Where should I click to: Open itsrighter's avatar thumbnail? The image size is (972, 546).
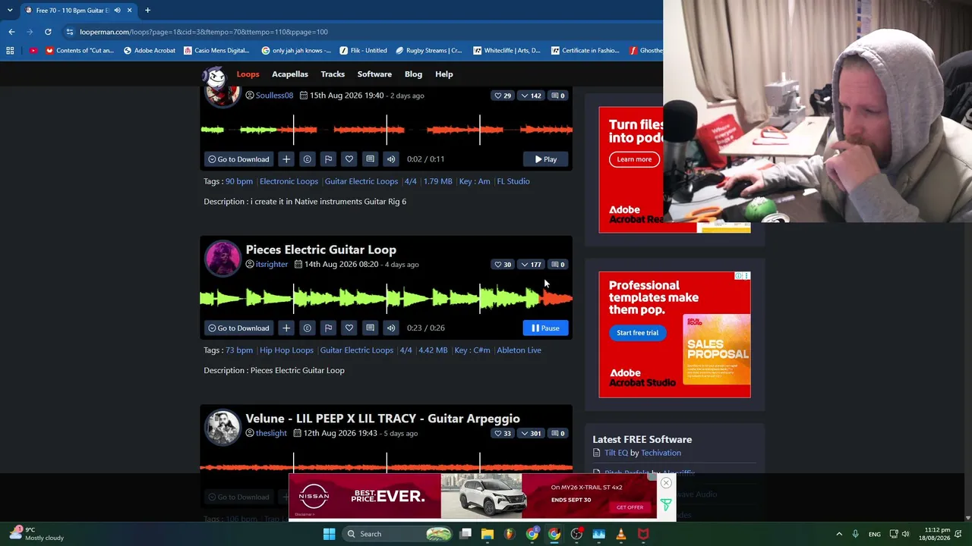[x=222, y=259]
